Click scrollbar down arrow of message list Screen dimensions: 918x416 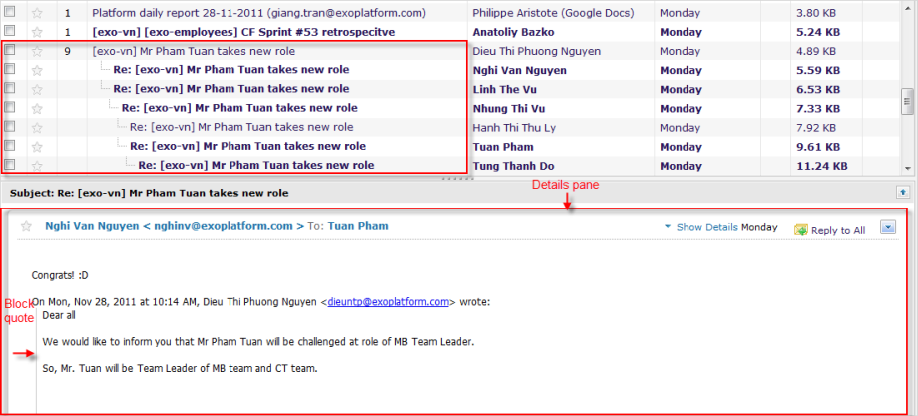907,168
